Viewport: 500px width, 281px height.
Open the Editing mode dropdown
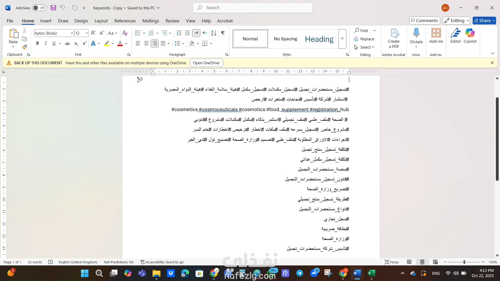tap(457, 21)
